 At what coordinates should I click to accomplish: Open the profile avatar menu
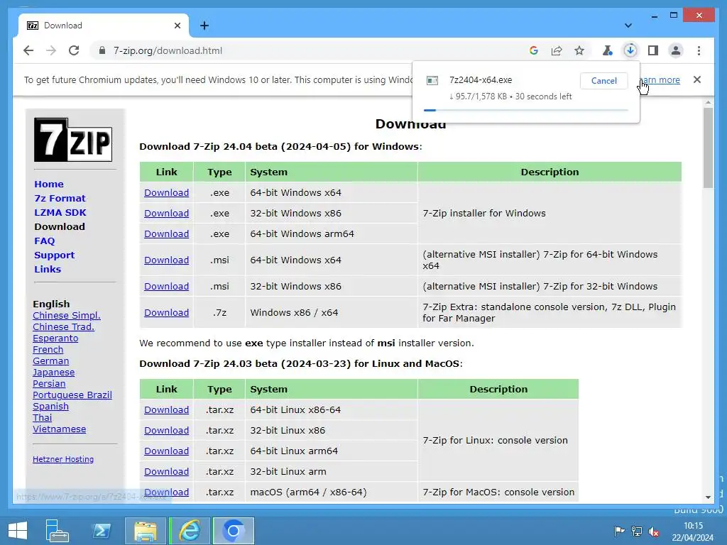[x=676, y=50]
